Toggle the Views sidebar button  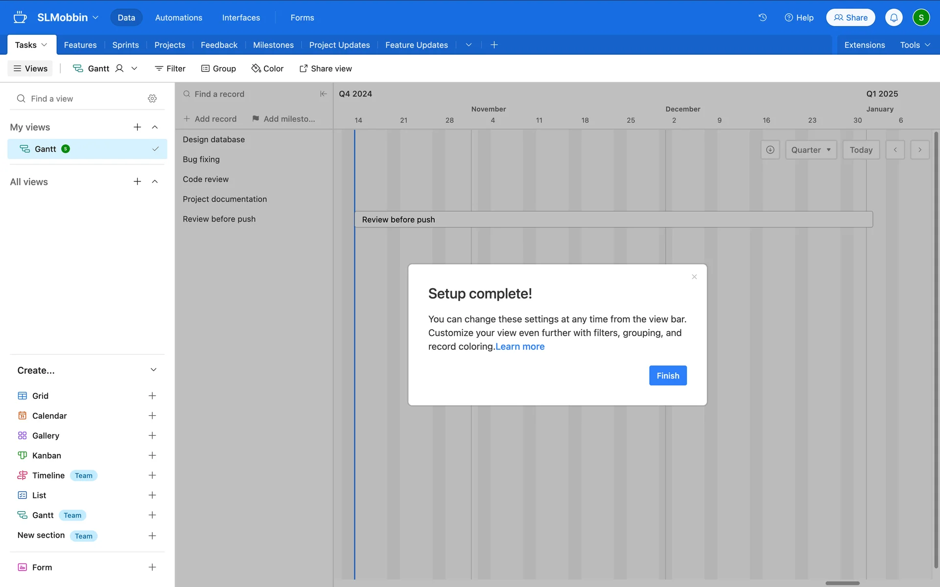(30, 68)
